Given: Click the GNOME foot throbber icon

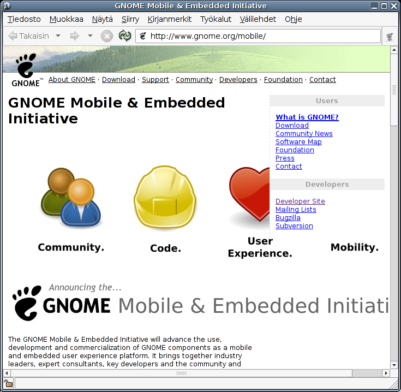Looking at the screenshot, I should pyautogui.click(x=390, y=37).
